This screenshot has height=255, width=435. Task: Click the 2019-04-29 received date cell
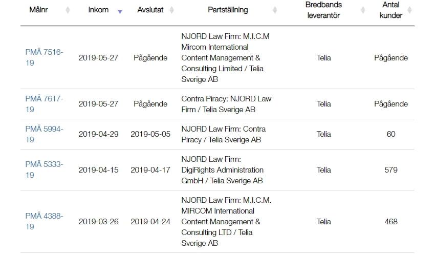click(98, 134)
